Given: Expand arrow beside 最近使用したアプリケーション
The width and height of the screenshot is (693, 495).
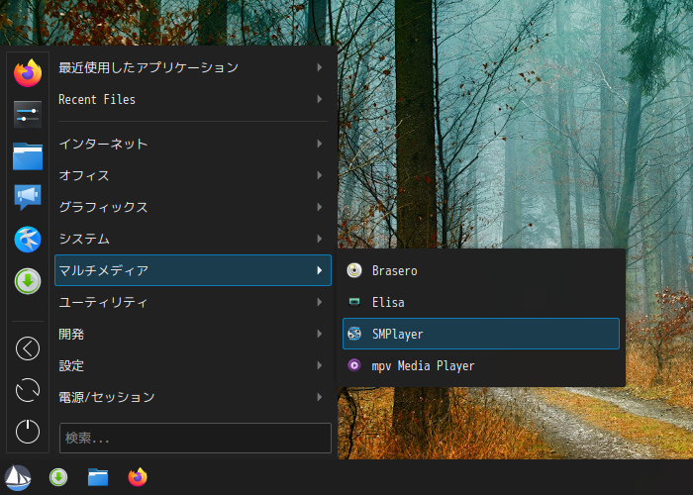Looking at the screenshot, I should [x=319, y=67].
